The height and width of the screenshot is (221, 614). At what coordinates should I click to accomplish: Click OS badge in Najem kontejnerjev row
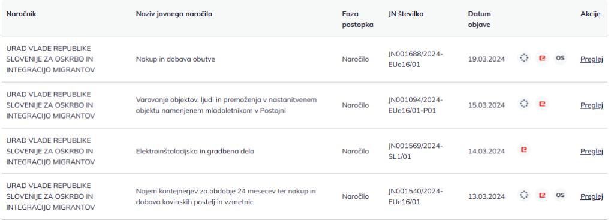(x=561, y=195)
